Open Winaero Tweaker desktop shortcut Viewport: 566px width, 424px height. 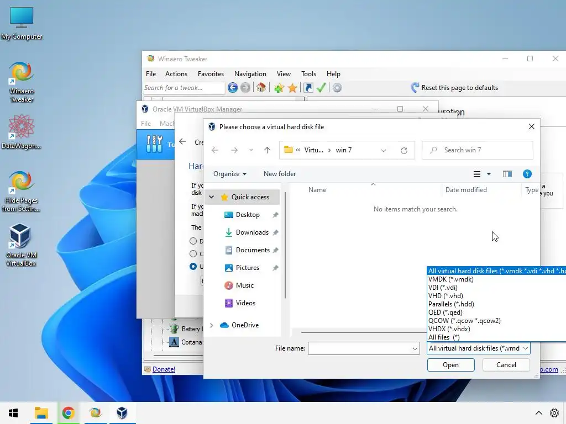point(22,82)
